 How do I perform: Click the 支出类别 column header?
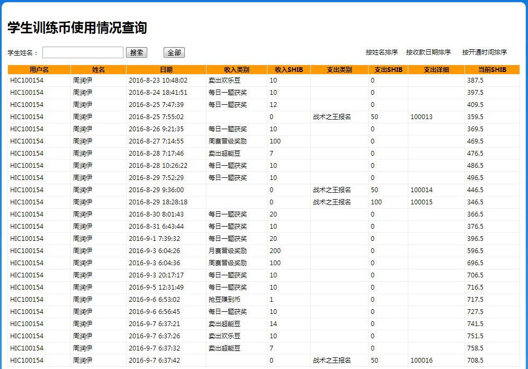(339, 70)
